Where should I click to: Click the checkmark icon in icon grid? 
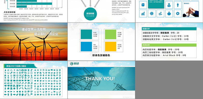(11, 78)
